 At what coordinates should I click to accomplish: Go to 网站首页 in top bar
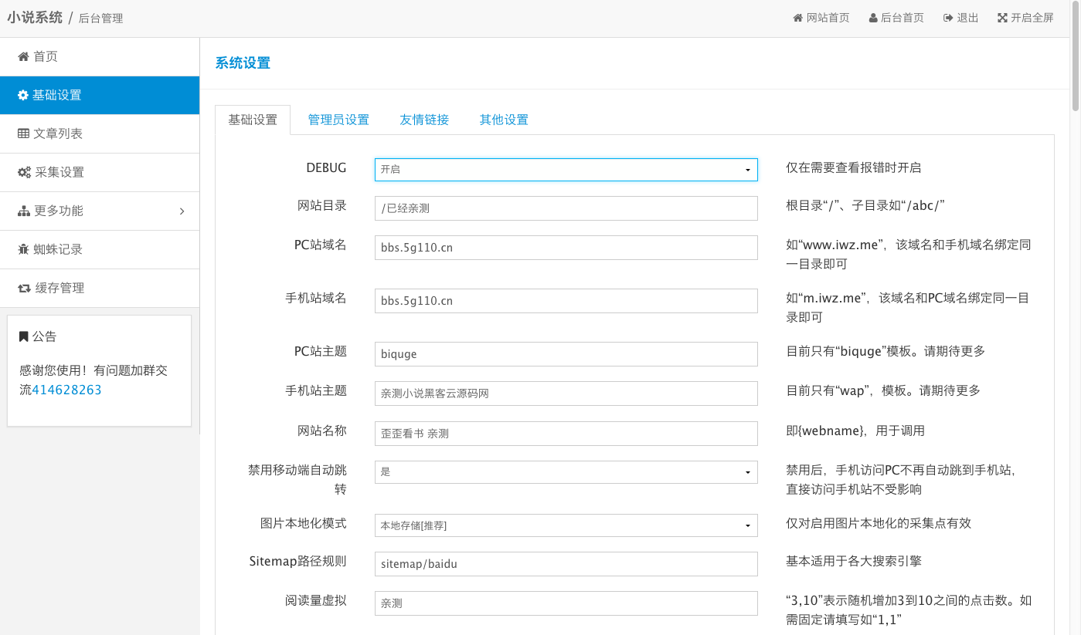[x=821, y=18]
